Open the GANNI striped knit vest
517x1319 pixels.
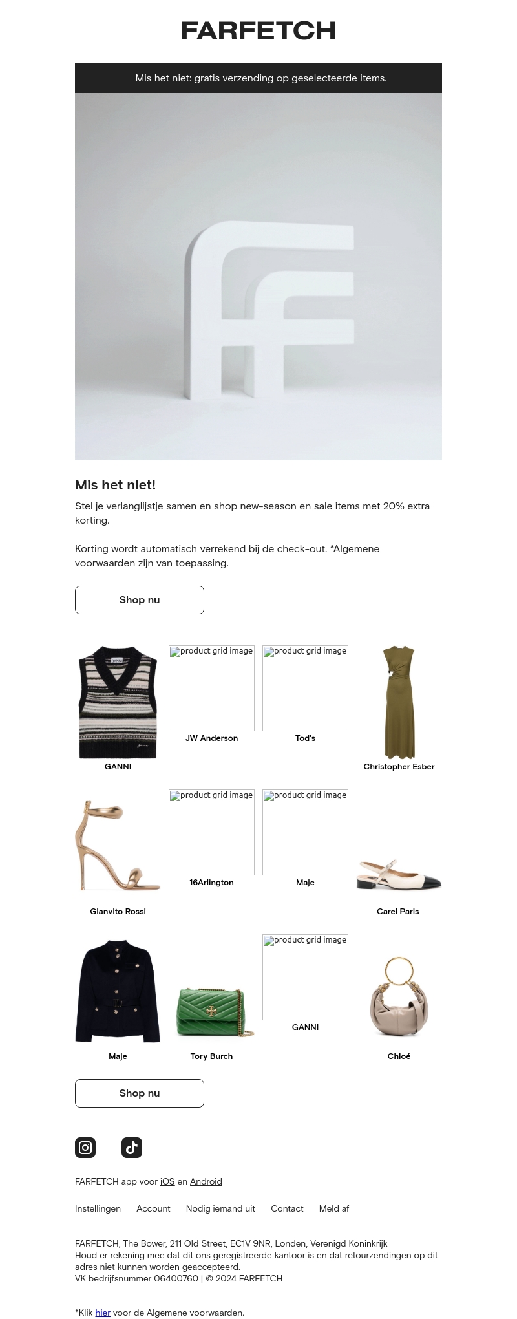118,702
